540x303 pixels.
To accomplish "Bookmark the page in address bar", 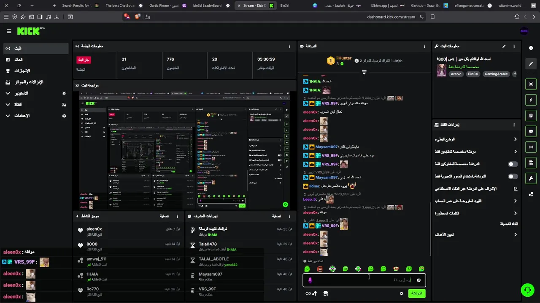I will 432,17.
